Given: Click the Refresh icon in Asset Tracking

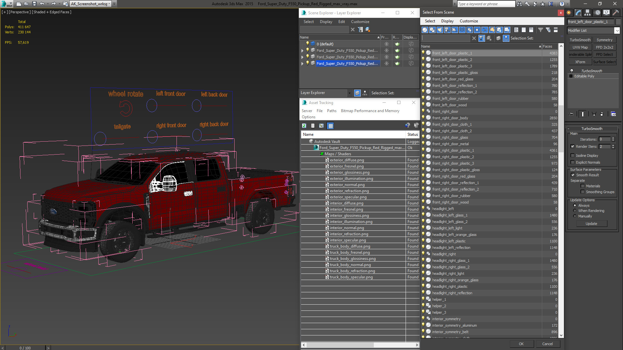Looking at the screenshot, I should (x=304, y=126).
